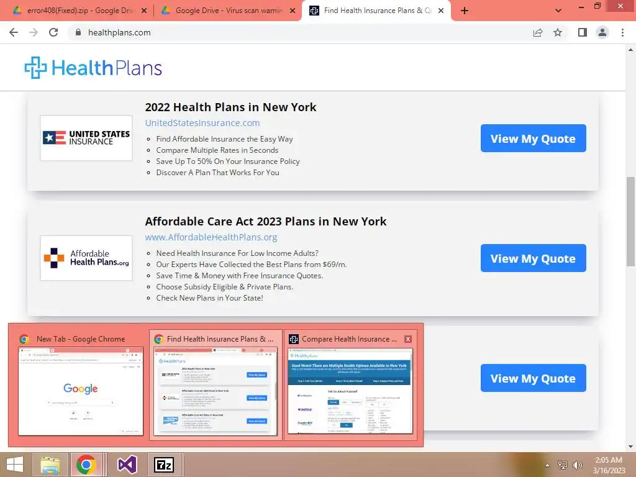Click the United States Insurance logo

click(x=86, y=138)
